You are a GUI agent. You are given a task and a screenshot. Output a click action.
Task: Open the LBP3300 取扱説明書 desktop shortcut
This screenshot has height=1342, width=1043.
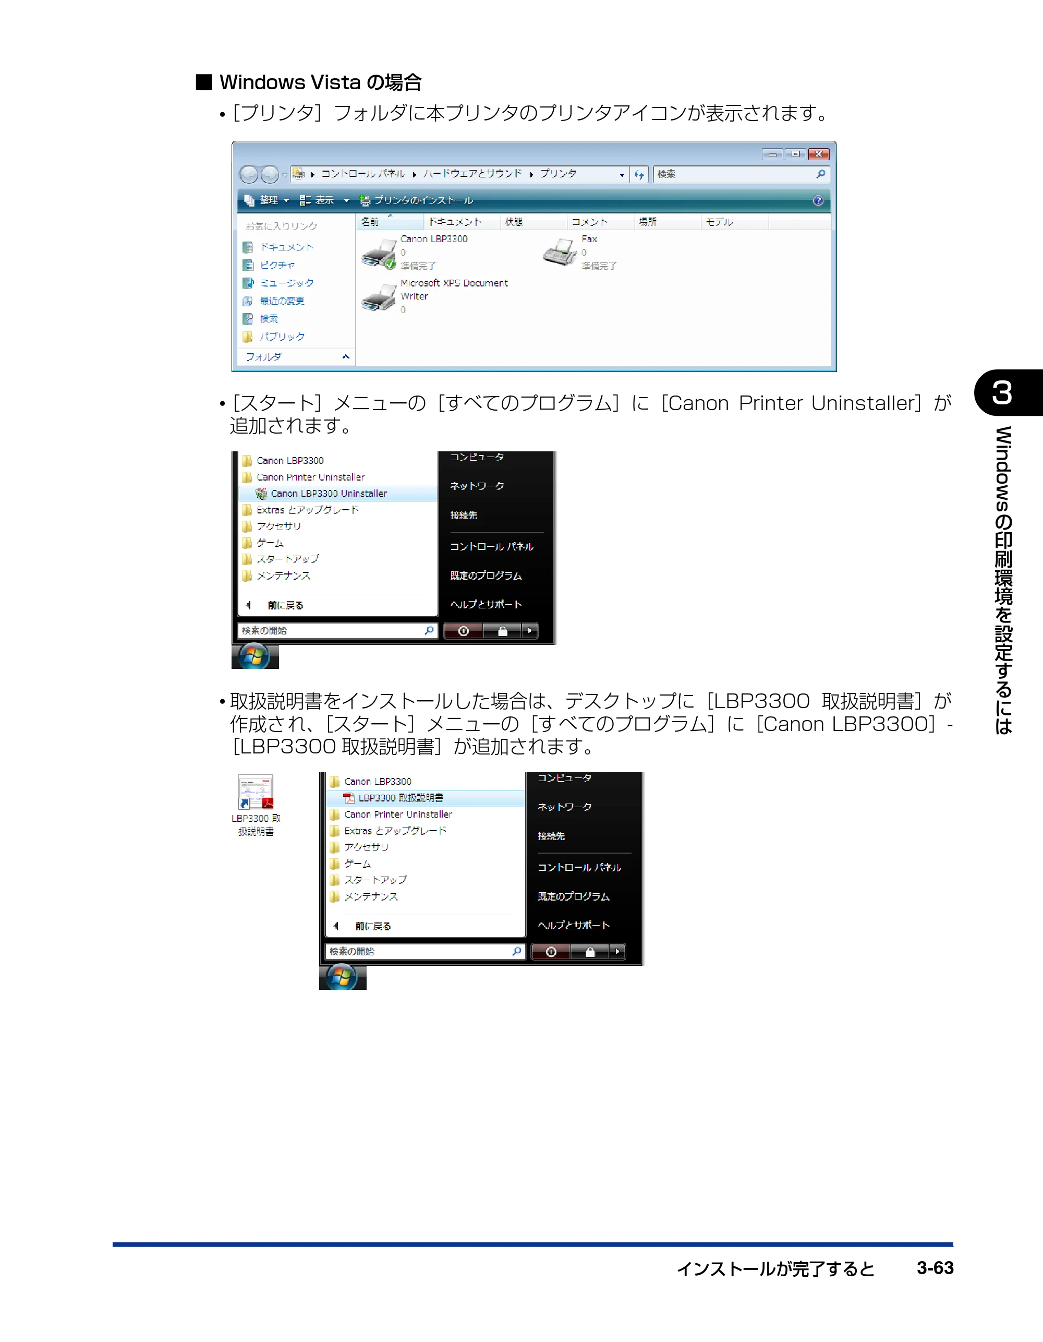(256, 805)
